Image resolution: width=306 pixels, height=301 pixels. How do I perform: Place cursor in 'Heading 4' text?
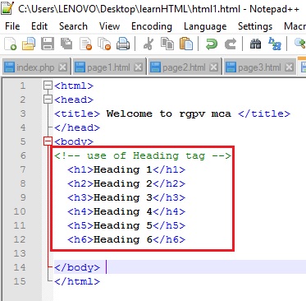tap(123, 211)
